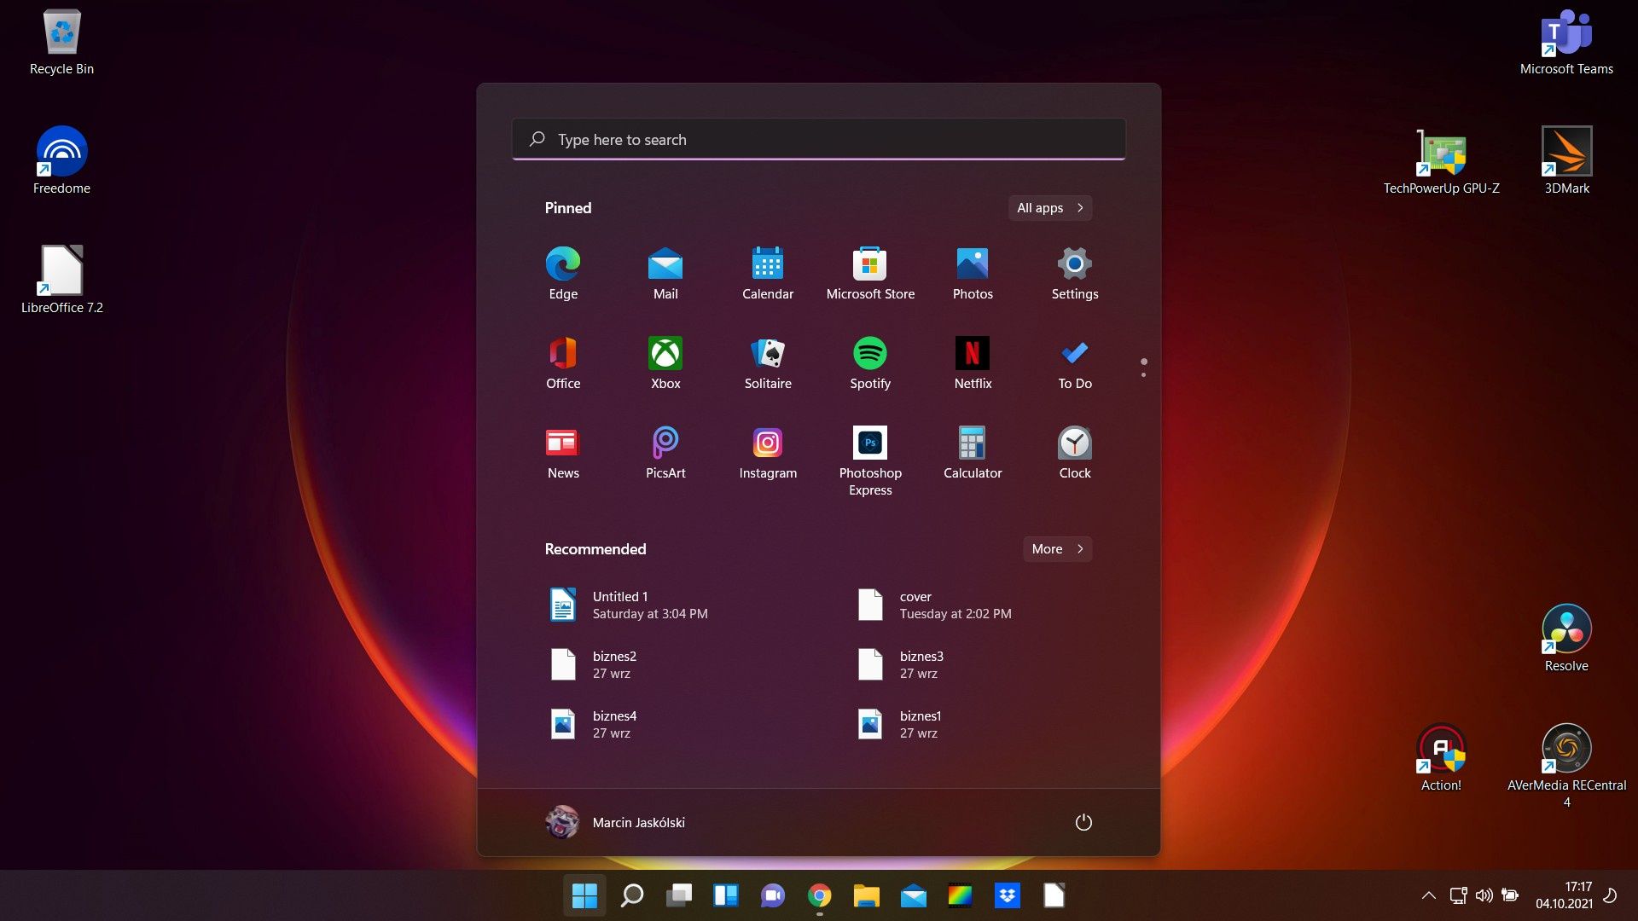Open Calendar in Start menu
Image resolution: width=1638 pixels, height=921 pixels.
(768, 274)
